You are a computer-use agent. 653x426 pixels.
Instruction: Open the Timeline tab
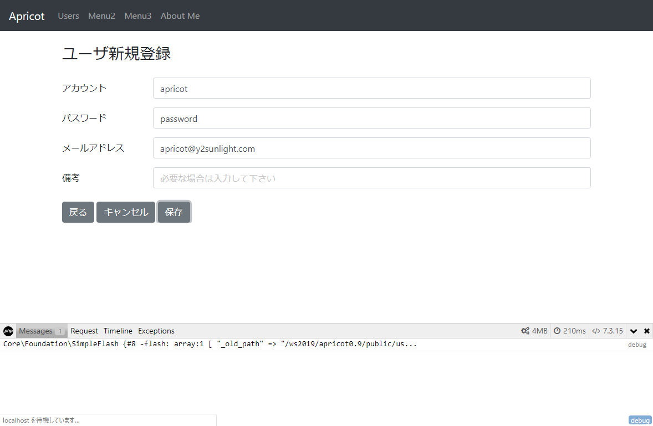click(x=118, y=331)
